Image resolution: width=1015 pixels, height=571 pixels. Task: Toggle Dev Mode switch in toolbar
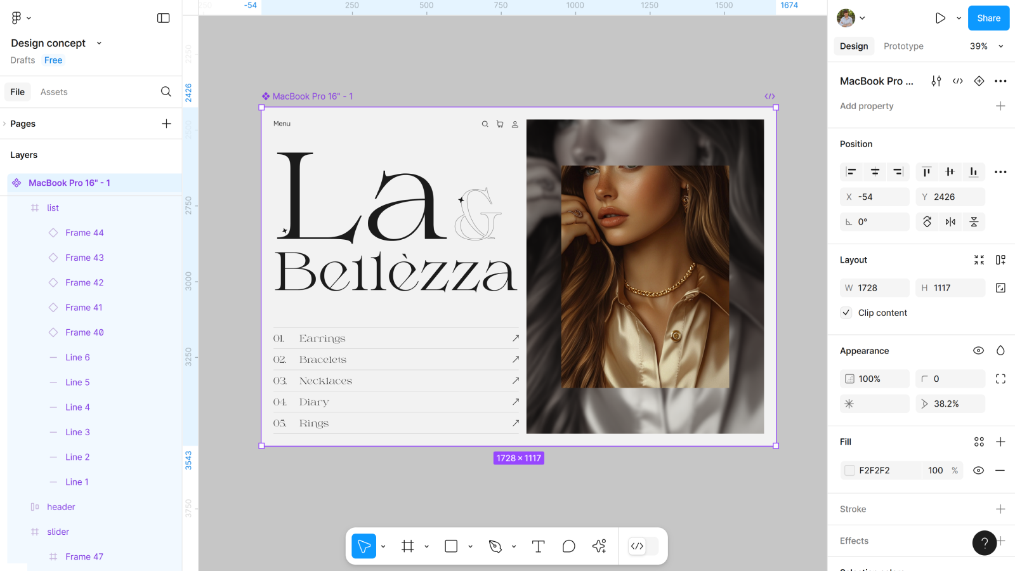(643, 546)
